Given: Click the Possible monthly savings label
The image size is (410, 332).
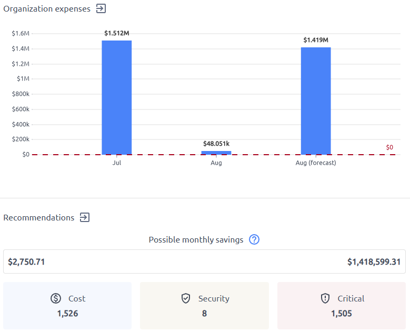Looking at the screenshot, I should [x=196, y=240].
